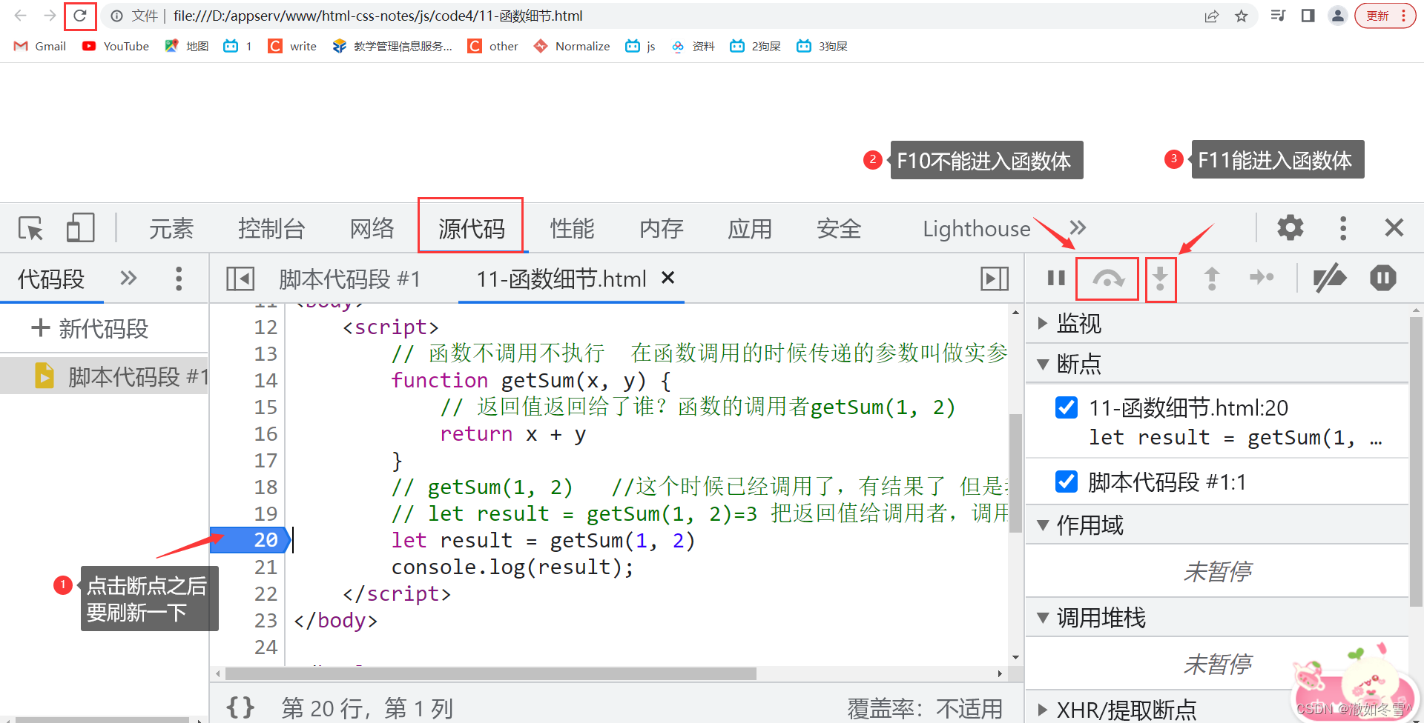Go back with the browser back arrow
This screenshot has width=1424, height=723.
click(21, 16)
